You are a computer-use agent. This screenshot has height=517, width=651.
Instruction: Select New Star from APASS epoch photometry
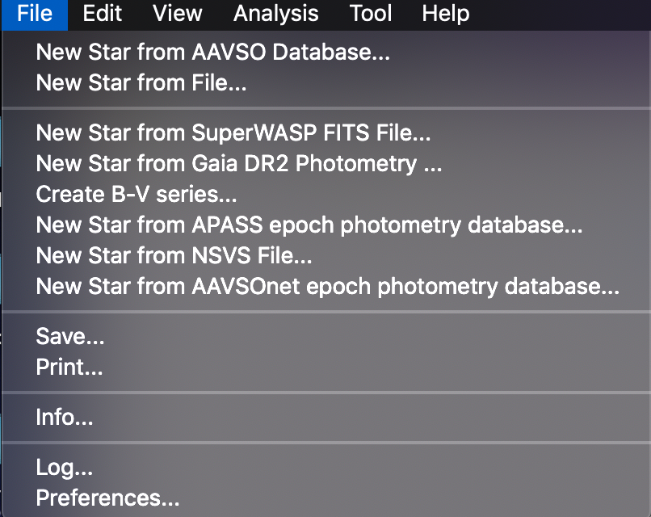tap(309, 225)
